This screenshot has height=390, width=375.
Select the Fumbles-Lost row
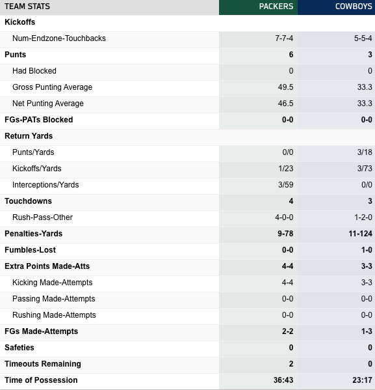[x=187, y=250]
